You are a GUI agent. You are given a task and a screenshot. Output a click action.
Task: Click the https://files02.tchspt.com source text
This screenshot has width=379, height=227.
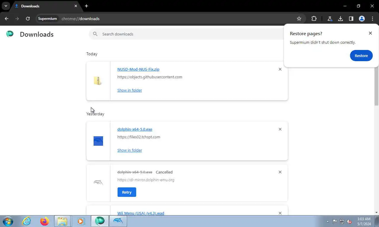point(139,137)
